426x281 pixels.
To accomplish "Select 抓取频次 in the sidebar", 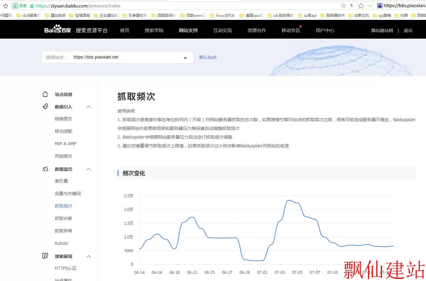I will 64,206.
